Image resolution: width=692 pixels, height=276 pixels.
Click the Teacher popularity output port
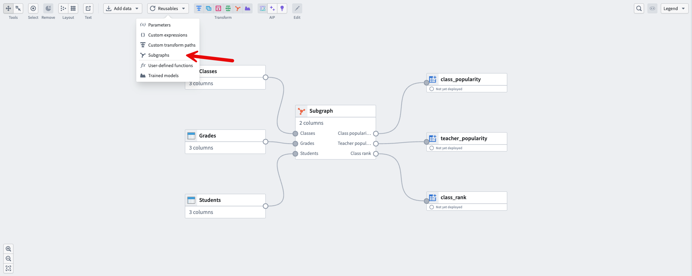376,144
